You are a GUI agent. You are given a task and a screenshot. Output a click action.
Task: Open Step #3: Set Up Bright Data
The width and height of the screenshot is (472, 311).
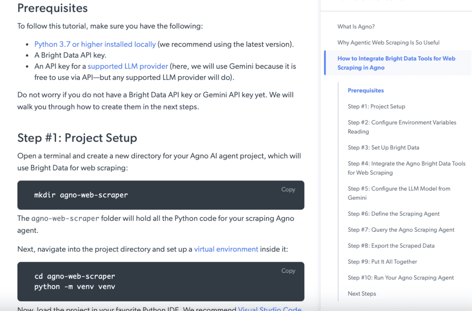click(383, 148)
